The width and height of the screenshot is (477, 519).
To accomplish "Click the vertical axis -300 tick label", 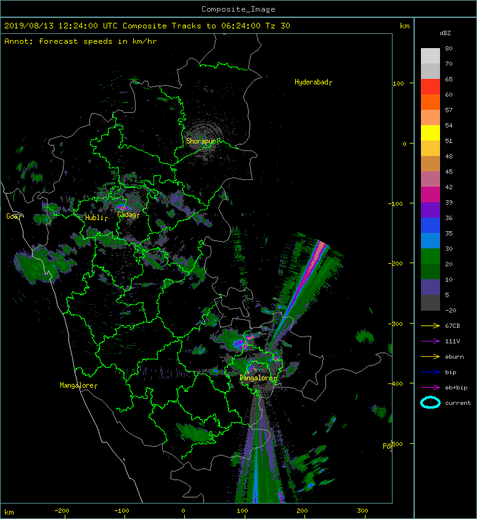I will tap(395, 324).
